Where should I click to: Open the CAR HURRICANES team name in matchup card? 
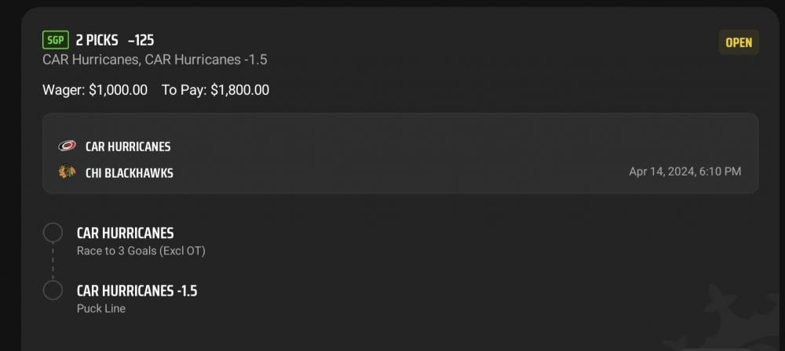coord(127,147)
